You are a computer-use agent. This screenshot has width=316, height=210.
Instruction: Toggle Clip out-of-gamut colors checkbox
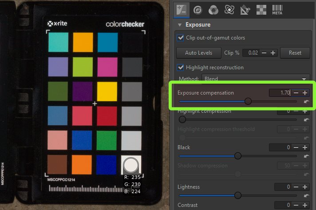coord(180,38)
